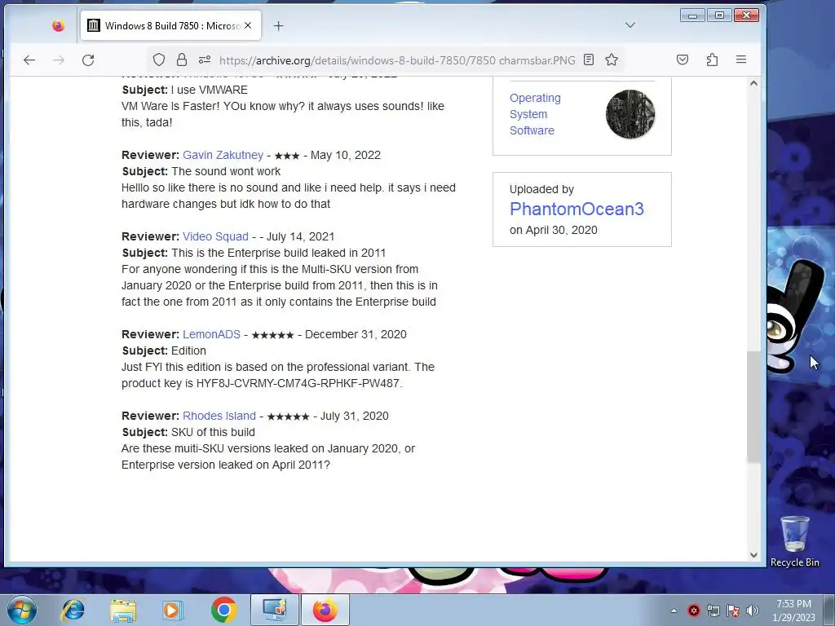
Task: Launch Google Chrome from the taskbar
Action: (223, 610)
